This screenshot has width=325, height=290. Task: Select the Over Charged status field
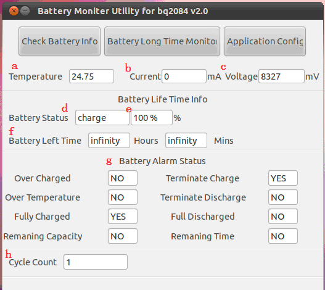(x=123, y=178)
